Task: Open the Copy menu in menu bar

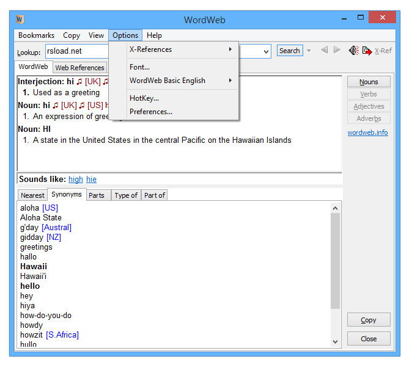Action: pos(72,35)
